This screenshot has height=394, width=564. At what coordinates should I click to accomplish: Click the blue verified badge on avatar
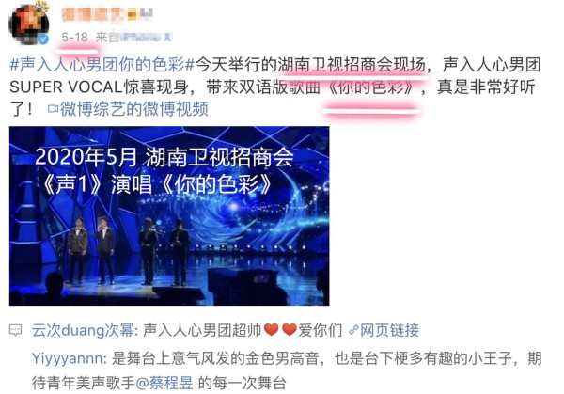coord(43,39)
